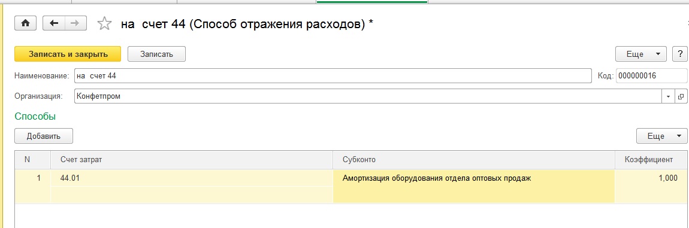
Task: Click into the Организация field
Action: 368,97
